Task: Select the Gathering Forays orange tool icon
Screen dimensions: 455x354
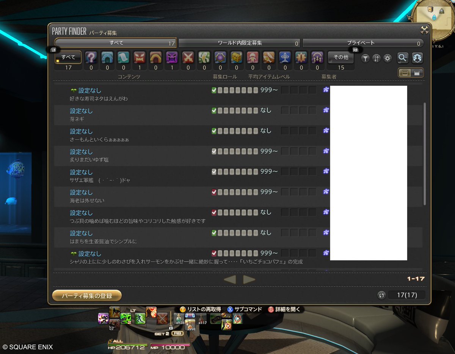Action: 269,58
